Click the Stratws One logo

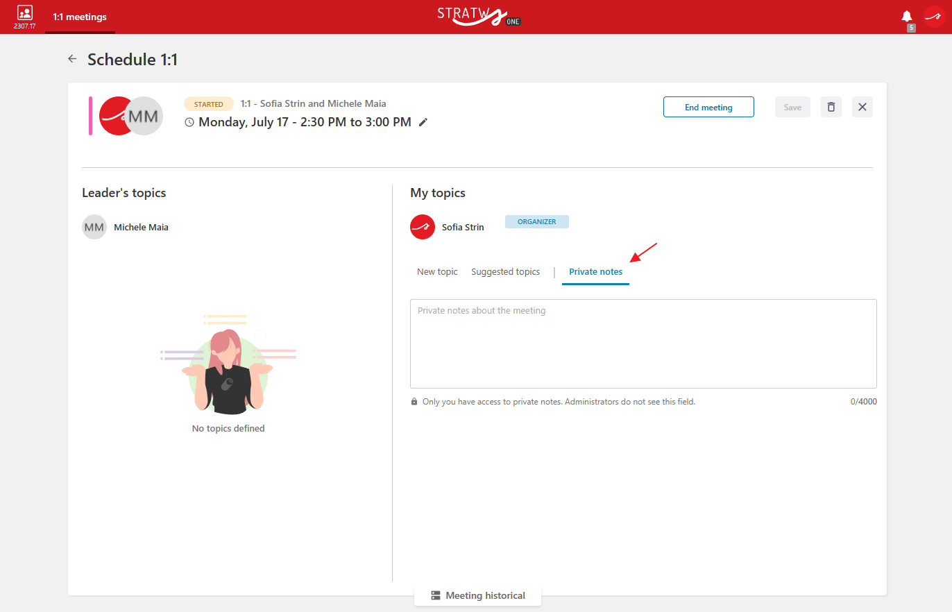tap(479, 16)
